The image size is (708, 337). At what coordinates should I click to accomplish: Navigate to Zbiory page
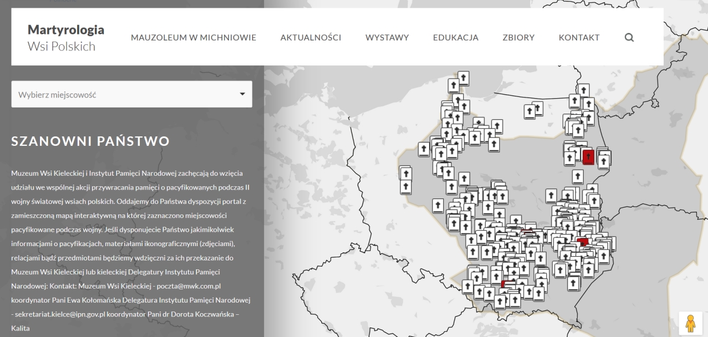click(x=518, y=38)
